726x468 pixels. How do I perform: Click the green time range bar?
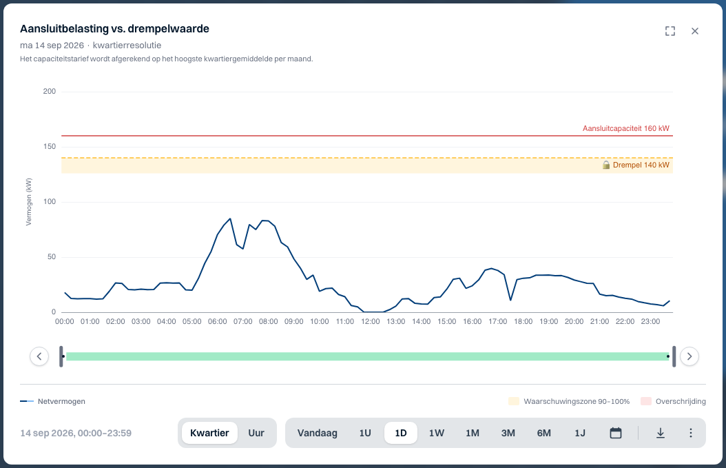pos(368,356)
